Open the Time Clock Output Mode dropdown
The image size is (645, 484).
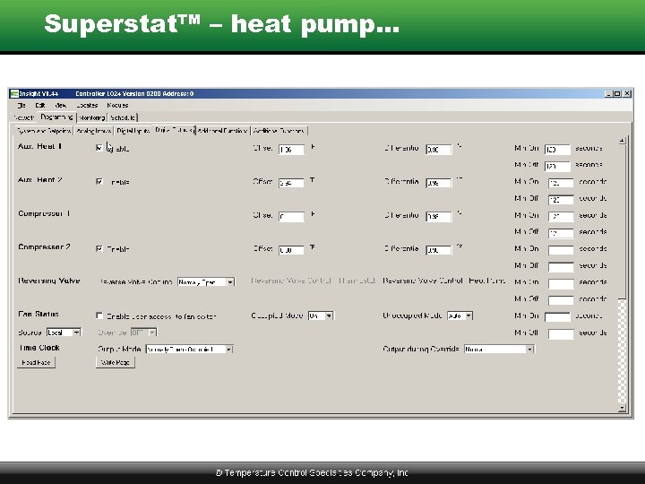click(189, 349)
